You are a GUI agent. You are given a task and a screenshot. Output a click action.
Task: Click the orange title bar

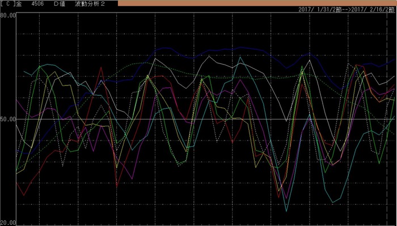[x=257, y=3]
